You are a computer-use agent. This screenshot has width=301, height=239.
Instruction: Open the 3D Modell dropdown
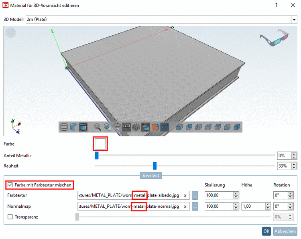pyautogui.click(x=294, y=19)
